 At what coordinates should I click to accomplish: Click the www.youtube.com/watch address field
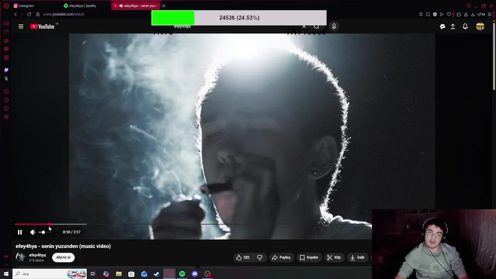click(64, 14)
